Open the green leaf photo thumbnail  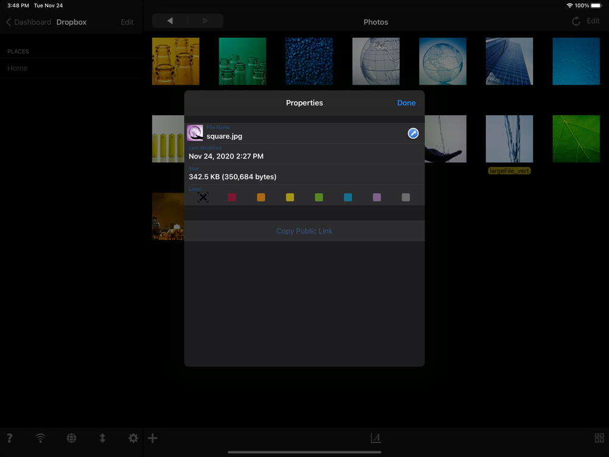576,139
